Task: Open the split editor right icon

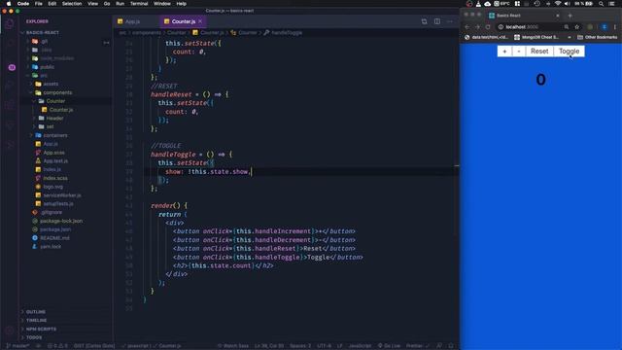Action: (x=436, y=21)
